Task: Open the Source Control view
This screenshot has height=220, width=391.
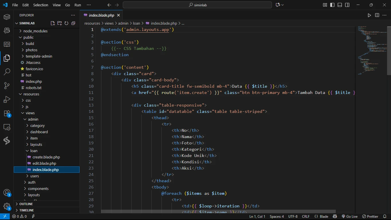Action: [x=7, y=85]
